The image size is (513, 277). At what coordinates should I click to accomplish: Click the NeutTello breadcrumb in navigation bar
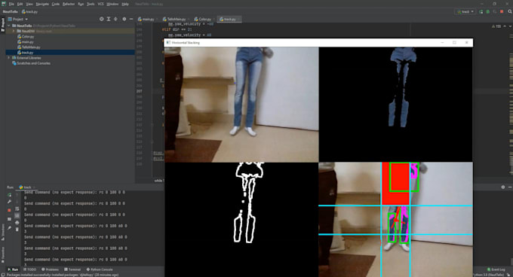[x=10, y=12]
